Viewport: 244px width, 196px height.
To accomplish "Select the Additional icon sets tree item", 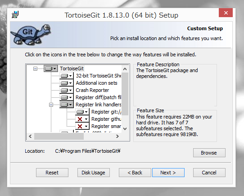I will 96,83.
